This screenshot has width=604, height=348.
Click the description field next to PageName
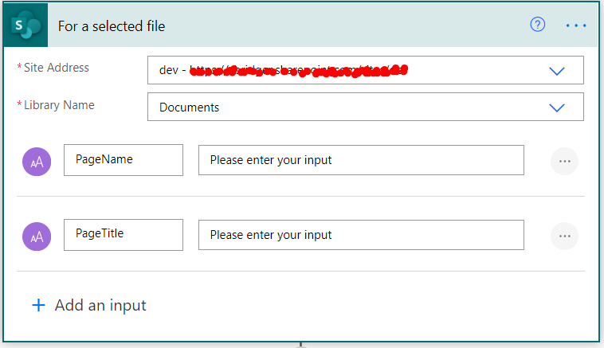pos(361,160)
